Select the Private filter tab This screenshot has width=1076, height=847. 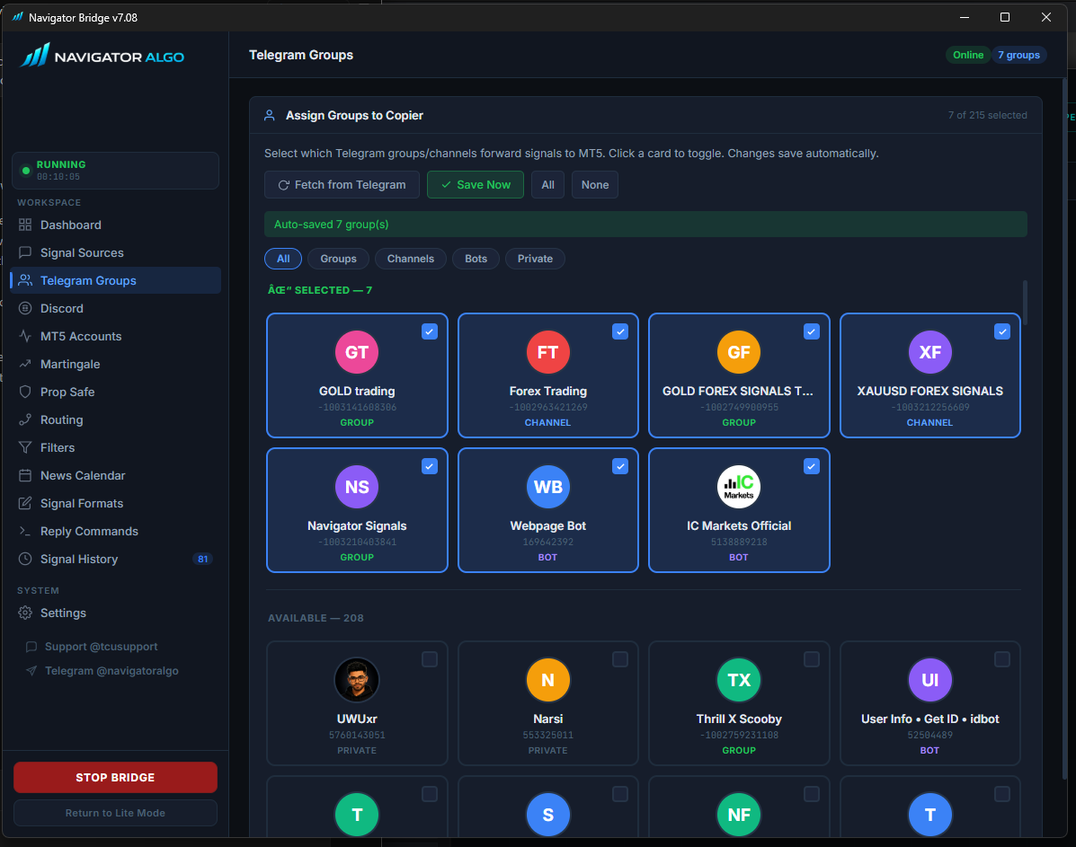click(x=535, y=259)
